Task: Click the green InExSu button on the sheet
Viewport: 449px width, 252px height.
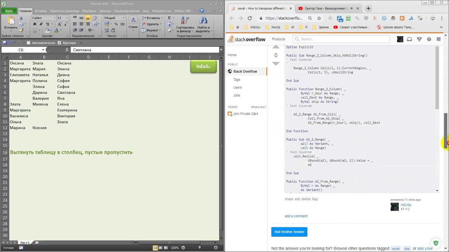Action: [x=203, y=66]
